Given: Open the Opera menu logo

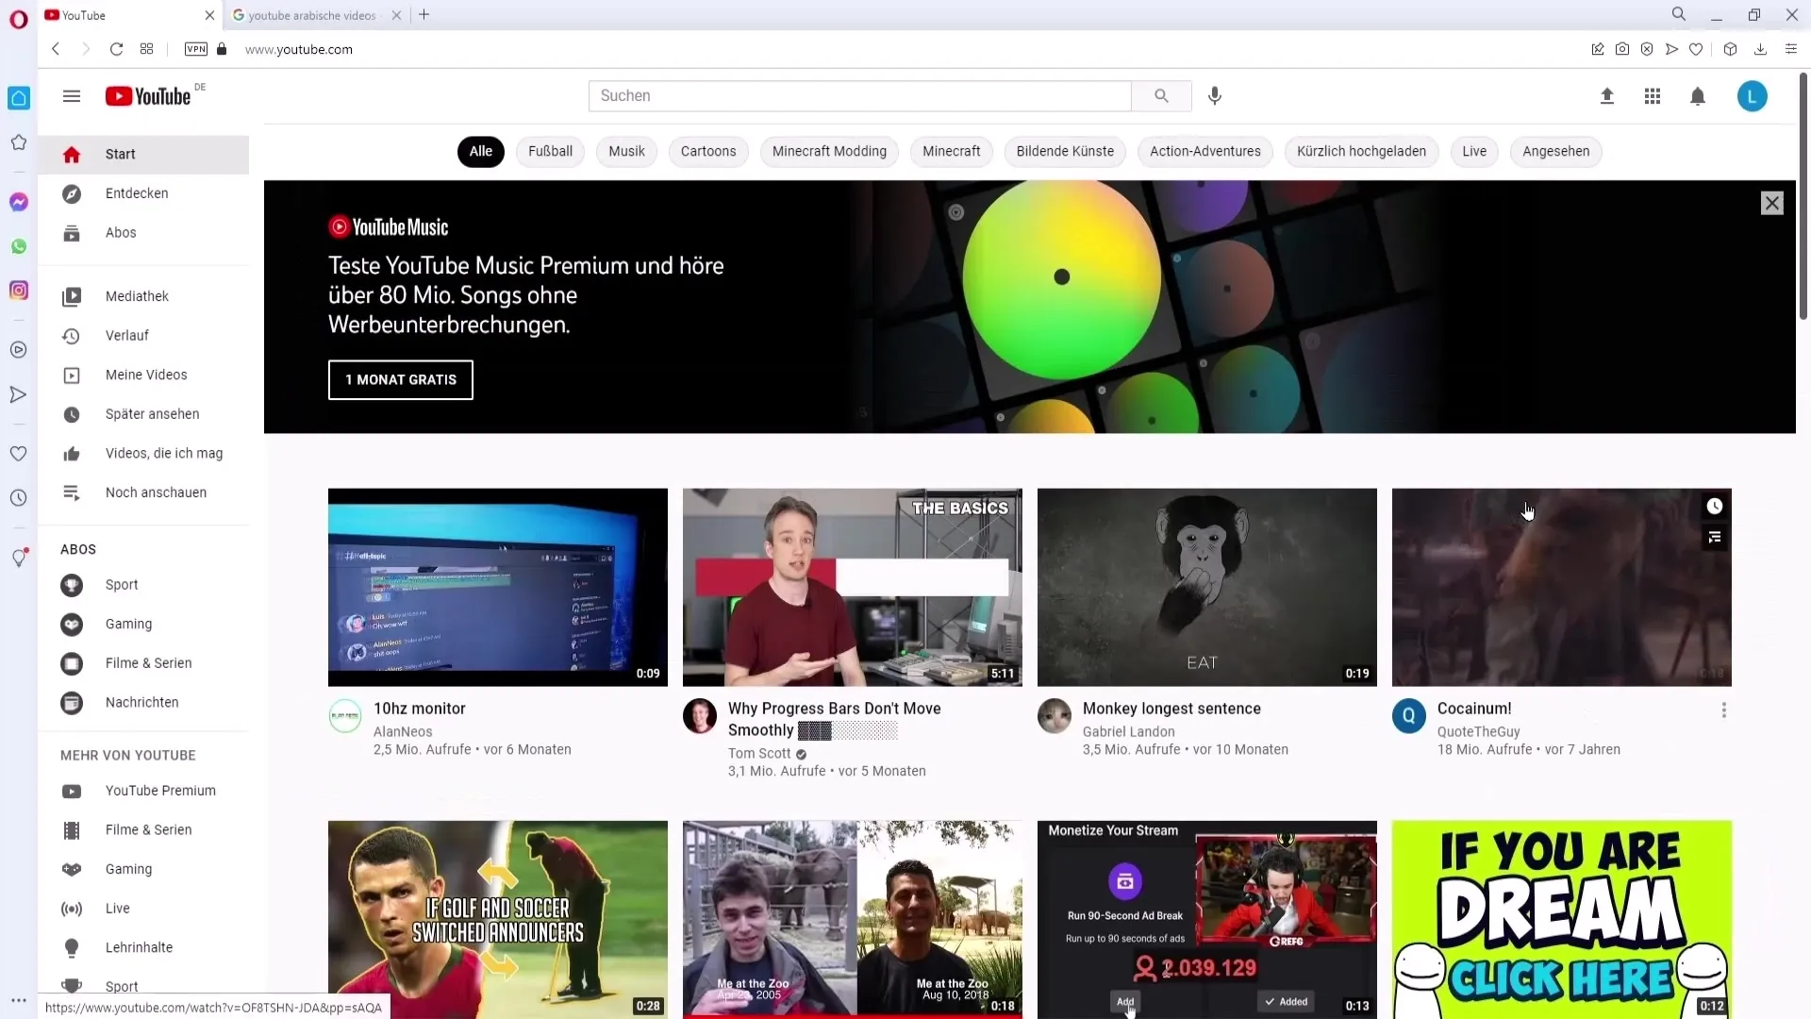Looking at the screenshot, I should (x=19, y=20).
